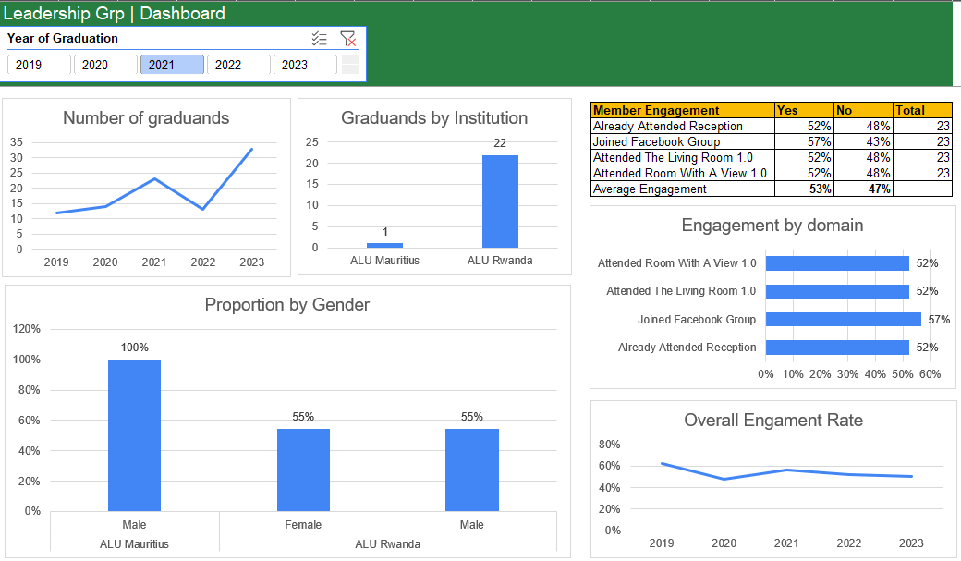Select the Engagement by domain chart title
The width and height of the screenshot is (961, 561).
[772, 226]
